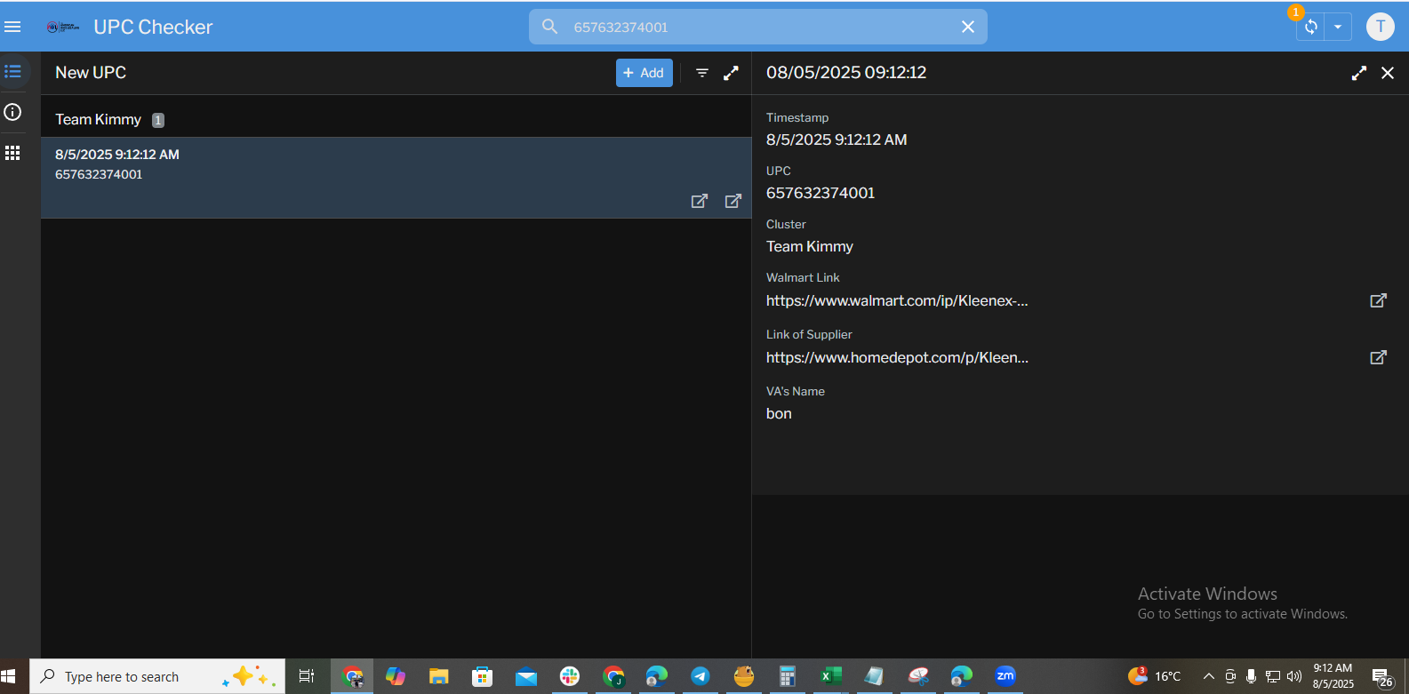Open the user profile avatar T

(1380, 27)
